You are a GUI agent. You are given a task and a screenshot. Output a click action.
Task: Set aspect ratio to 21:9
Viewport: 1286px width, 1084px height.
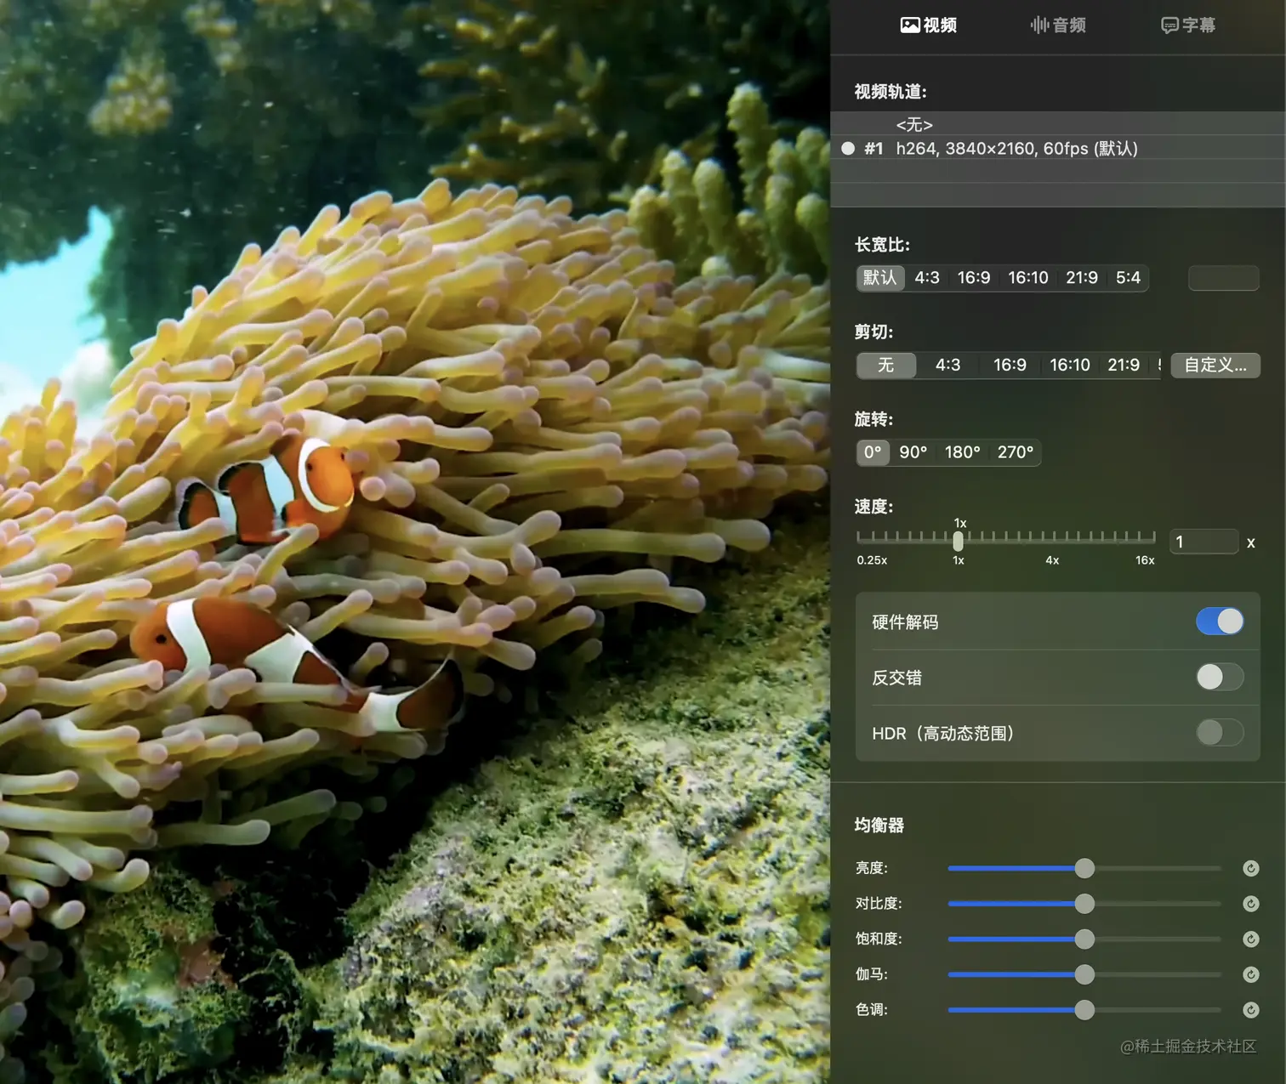click(x=1082, y=278)
